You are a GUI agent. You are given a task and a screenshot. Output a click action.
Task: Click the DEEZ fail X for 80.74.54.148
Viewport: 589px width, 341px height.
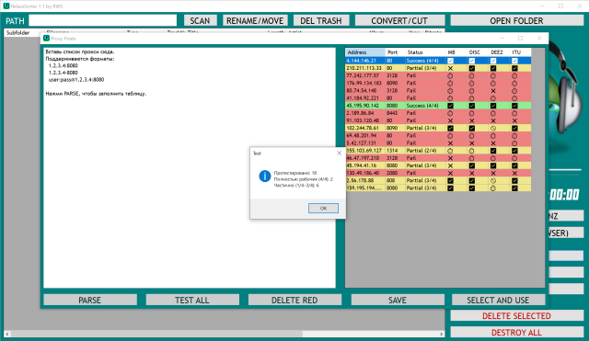[493, 91]
